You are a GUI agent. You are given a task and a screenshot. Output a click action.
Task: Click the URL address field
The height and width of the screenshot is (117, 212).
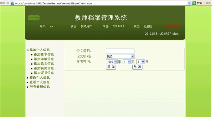tap(100, 3)
